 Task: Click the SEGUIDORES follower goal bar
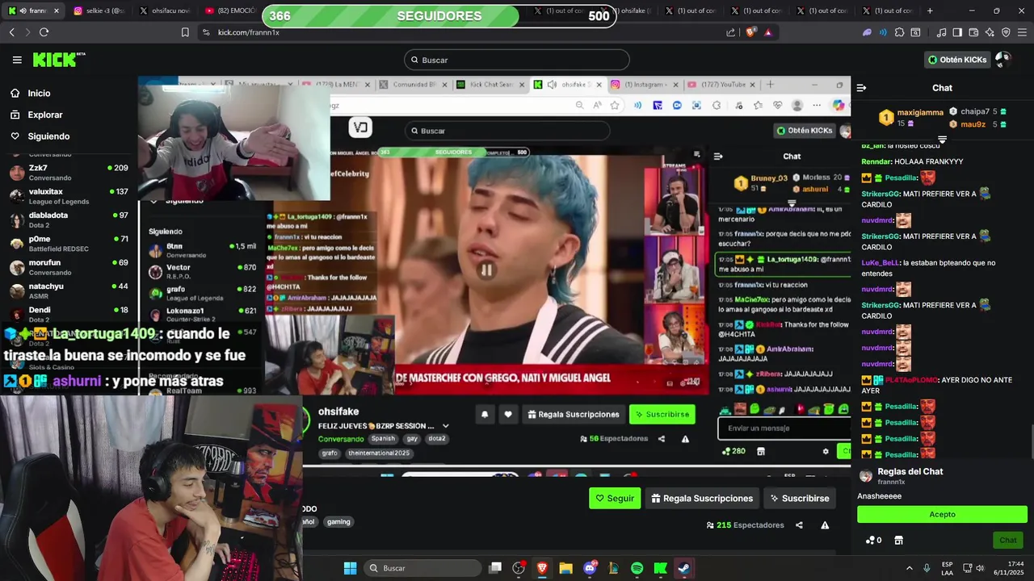(439, 16)
